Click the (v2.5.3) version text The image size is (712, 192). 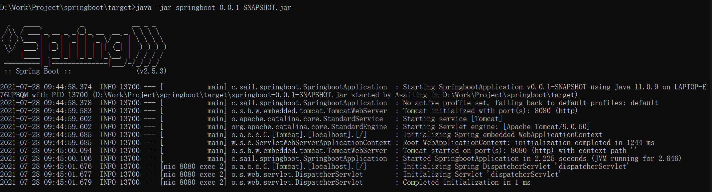tap(151, 71)
